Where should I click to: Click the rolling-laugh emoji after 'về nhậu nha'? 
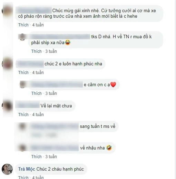click(x=109, y=148)
